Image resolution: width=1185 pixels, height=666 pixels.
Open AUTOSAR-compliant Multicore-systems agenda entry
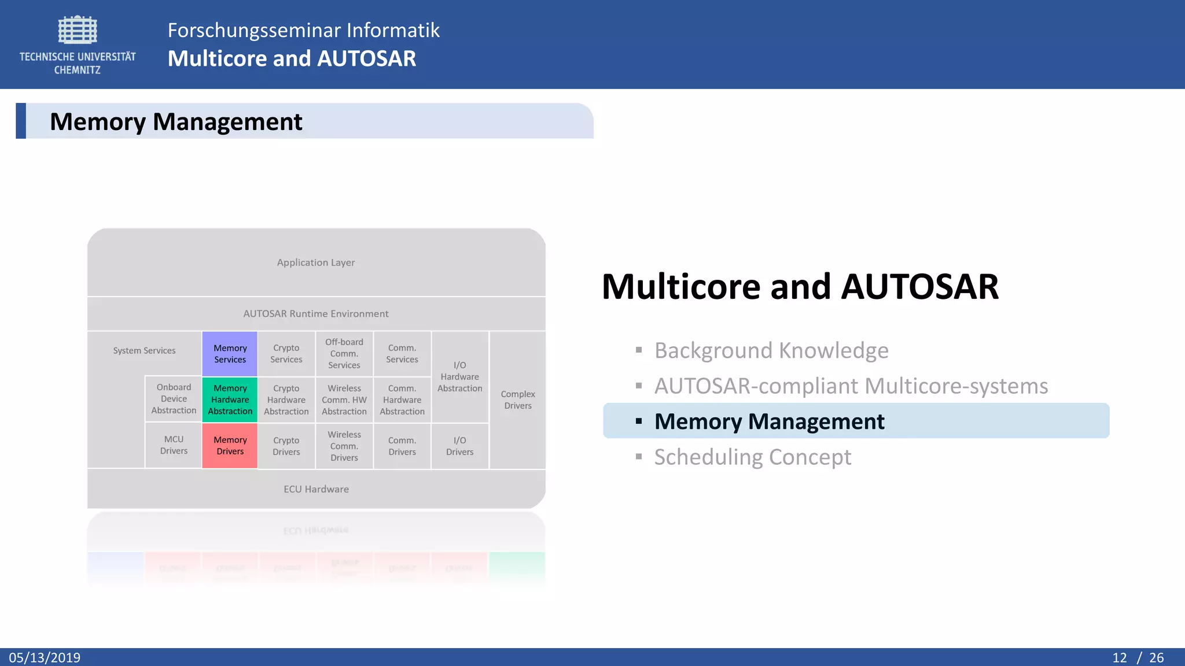point(851,386)
